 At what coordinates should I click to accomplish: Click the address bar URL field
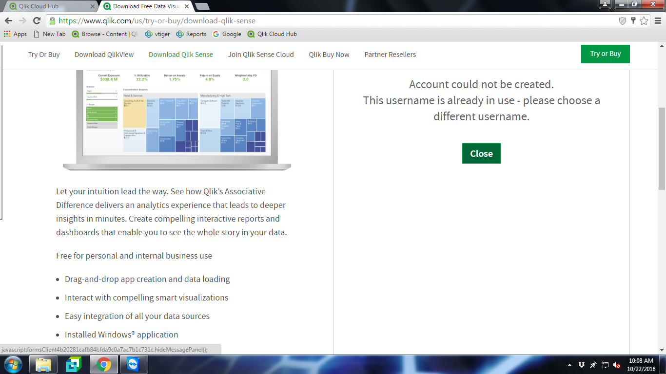pyautogui.click(x=332, y=21)
